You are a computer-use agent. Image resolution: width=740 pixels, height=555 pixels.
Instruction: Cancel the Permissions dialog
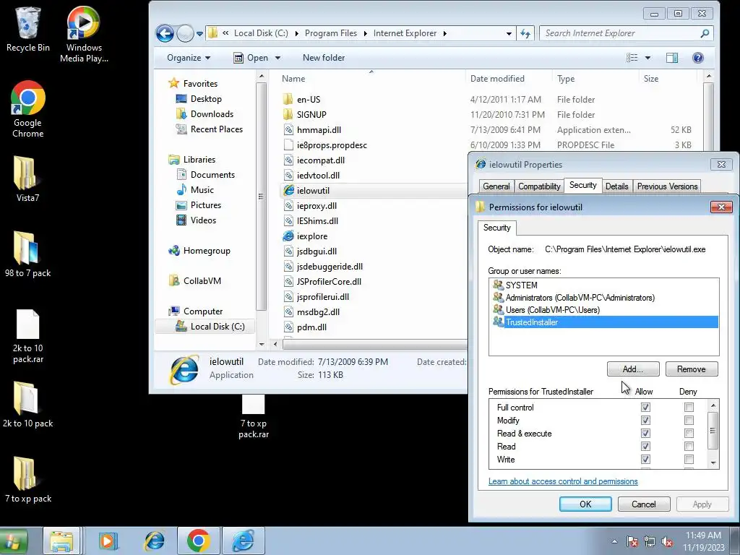click(644, 504)
